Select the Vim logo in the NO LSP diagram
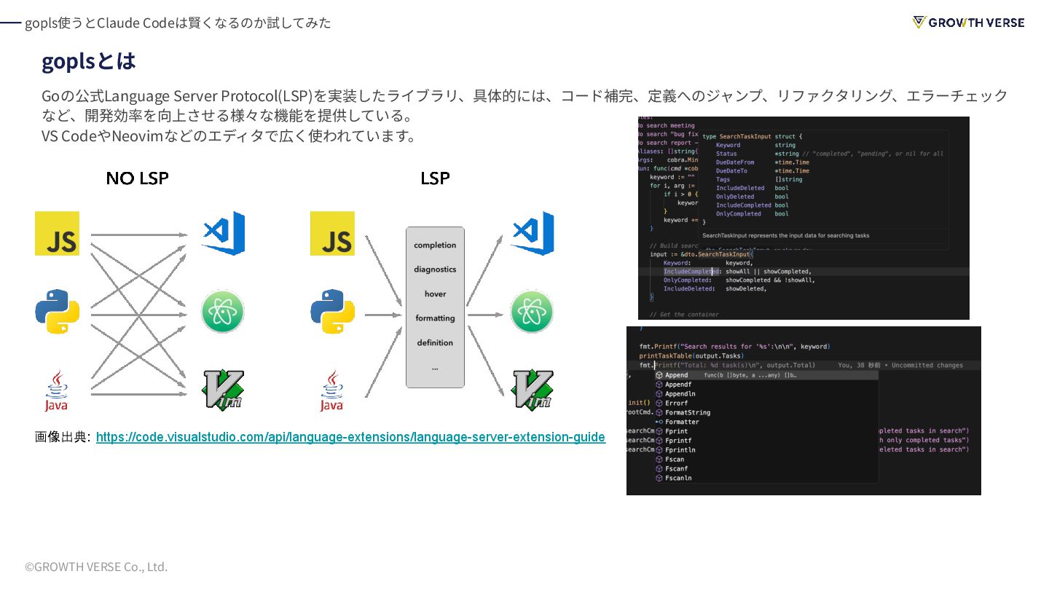 [x=223, y=390]
